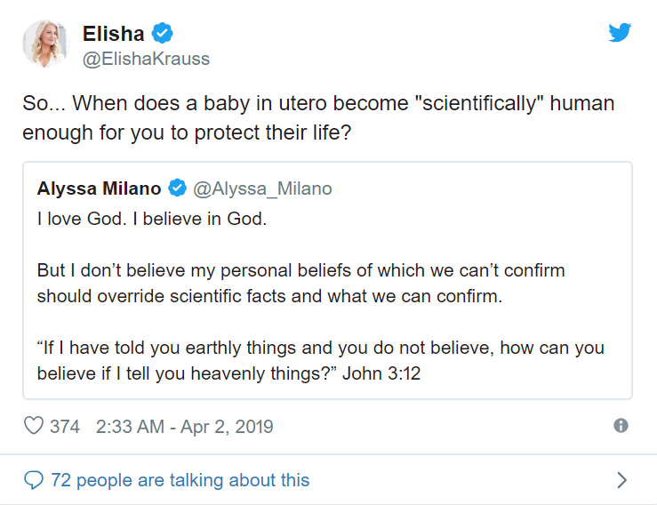The width and height of the screenshot is (657, 505).
Task: Expand conversation with the right chevron
Action: (621, 480)
